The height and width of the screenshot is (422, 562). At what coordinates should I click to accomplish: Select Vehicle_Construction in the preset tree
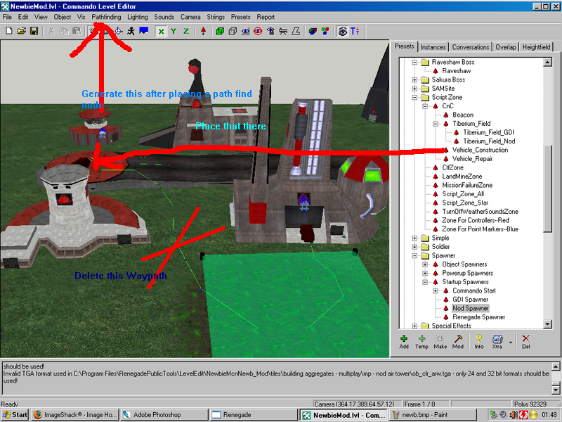click(x=481, y=150)
